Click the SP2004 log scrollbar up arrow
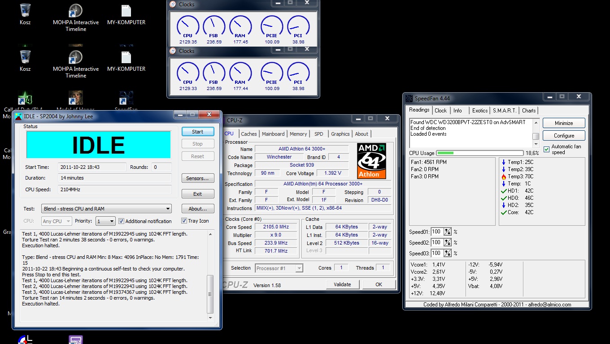Image resolution: width=610 pixels, height=344 pixels. [x=210, y=234]
